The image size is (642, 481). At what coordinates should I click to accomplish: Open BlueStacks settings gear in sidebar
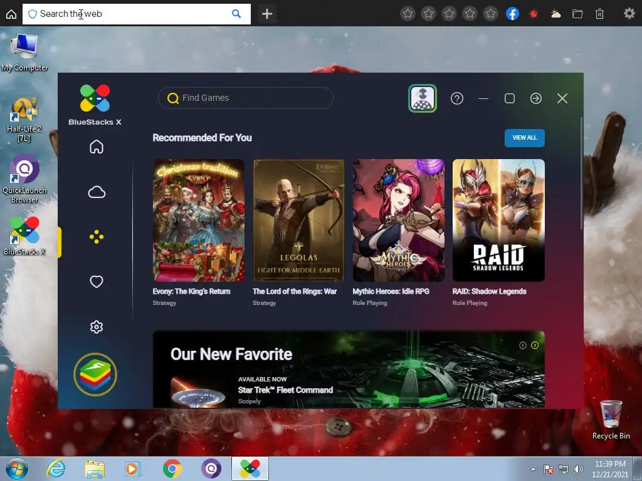coord(97,327)
